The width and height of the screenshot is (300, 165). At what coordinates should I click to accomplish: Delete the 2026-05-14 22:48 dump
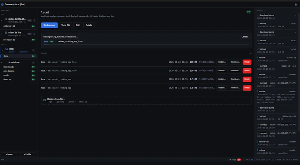pyautogui.click(x=247, y=88)
